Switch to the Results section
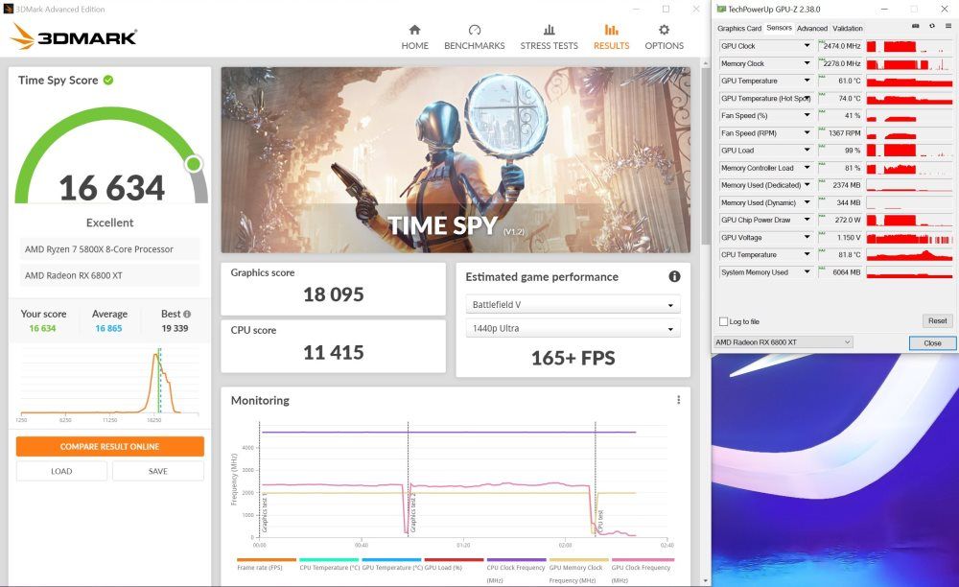Image resolution: width=959 pixels, height=587 pixels. click(x=611, y=36)
